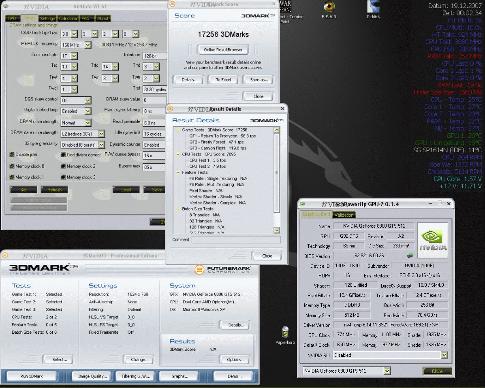485x388 pixels.
Task: Switch to the FAQ tab in A64Info
Action: pos(85,19)
